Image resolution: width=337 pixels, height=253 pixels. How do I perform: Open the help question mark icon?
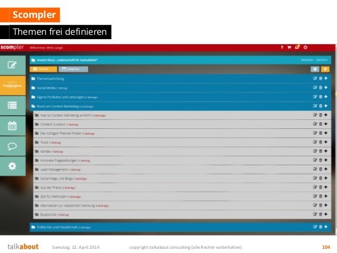[x=282, y=48]
